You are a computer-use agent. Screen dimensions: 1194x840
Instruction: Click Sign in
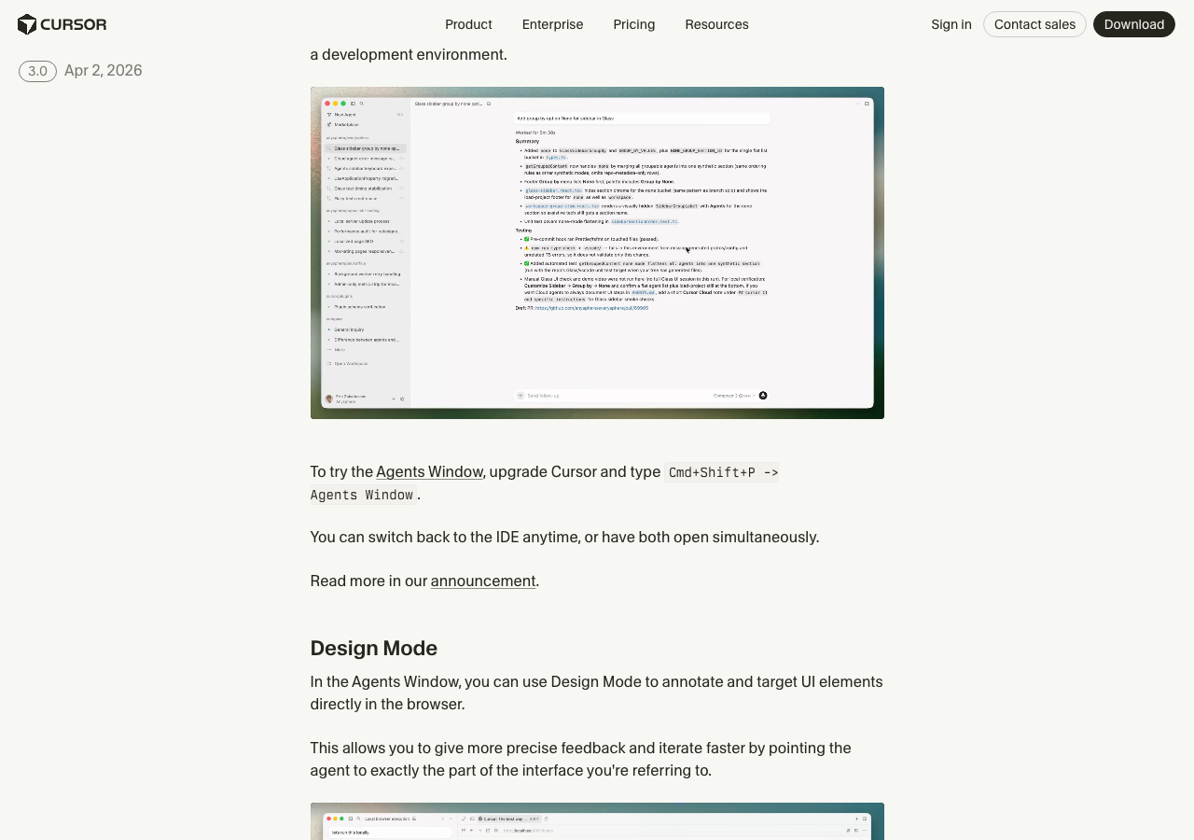[951, 24]
